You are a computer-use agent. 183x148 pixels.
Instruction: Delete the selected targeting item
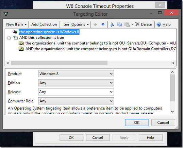point(144,24)
